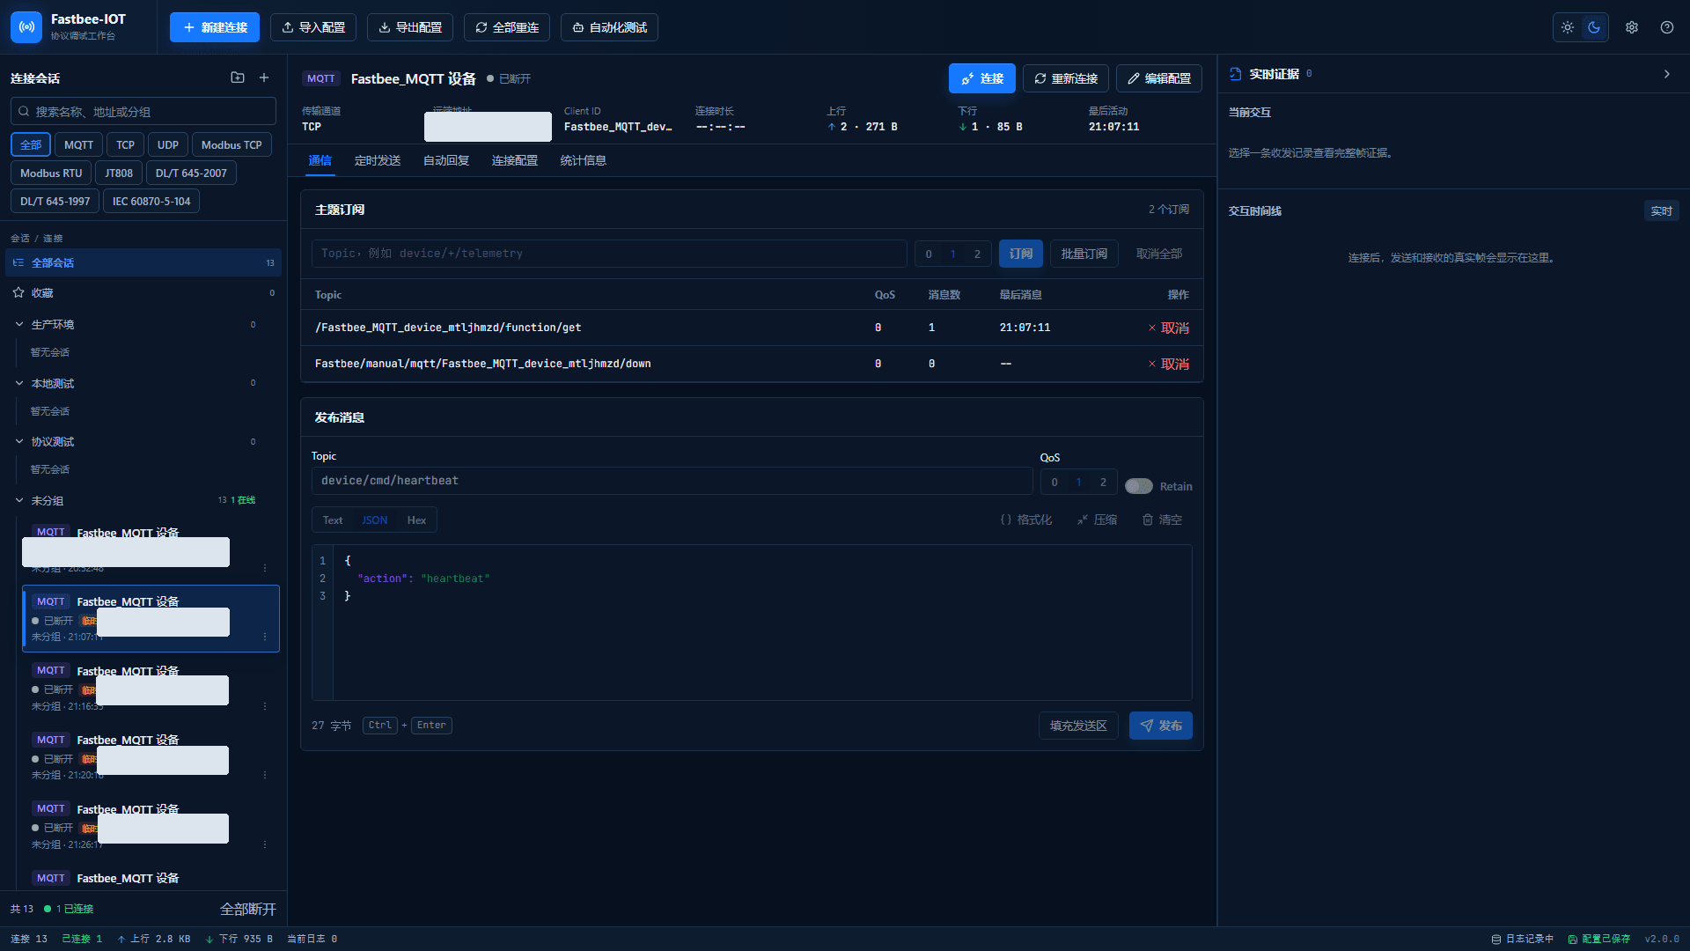1690x951 pixels.
Task: Click the Fastbee-IOT logo icon
Action: coord(26,27)
